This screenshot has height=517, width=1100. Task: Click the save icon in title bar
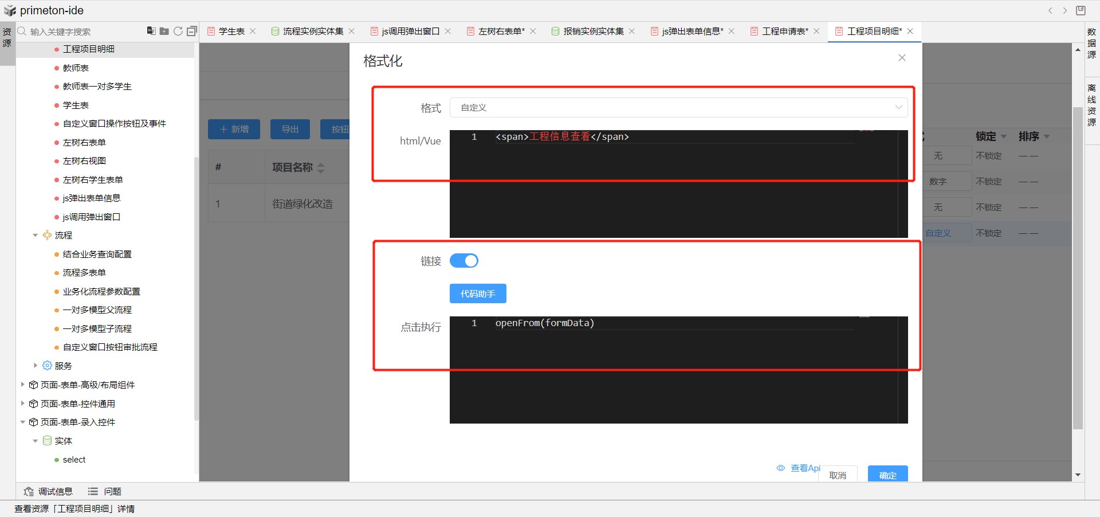point(1081,10)
